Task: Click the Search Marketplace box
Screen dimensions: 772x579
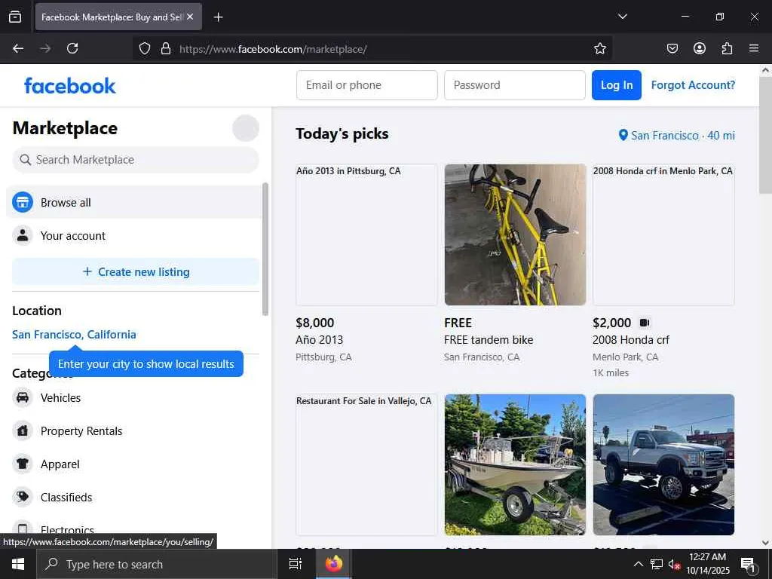Action: [x=136, y=160]
